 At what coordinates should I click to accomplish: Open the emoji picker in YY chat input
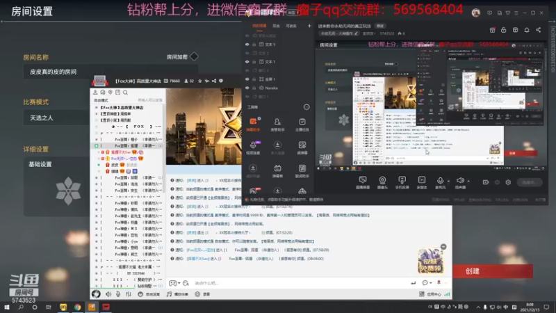pyautogui.click(x=186, y=283)
